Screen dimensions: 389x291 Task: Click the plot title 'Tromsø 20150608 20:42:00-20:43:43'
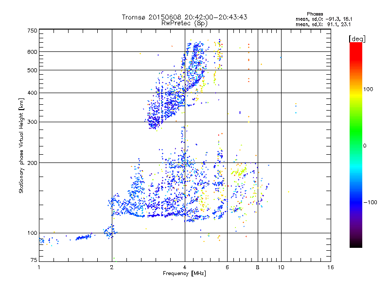click(184, 17)
